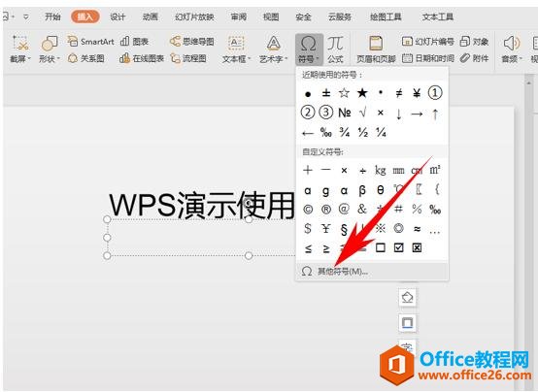Select the 插入 tab
Screen dimensions: 538x392
pyautogui.click(x=85, y=16)
